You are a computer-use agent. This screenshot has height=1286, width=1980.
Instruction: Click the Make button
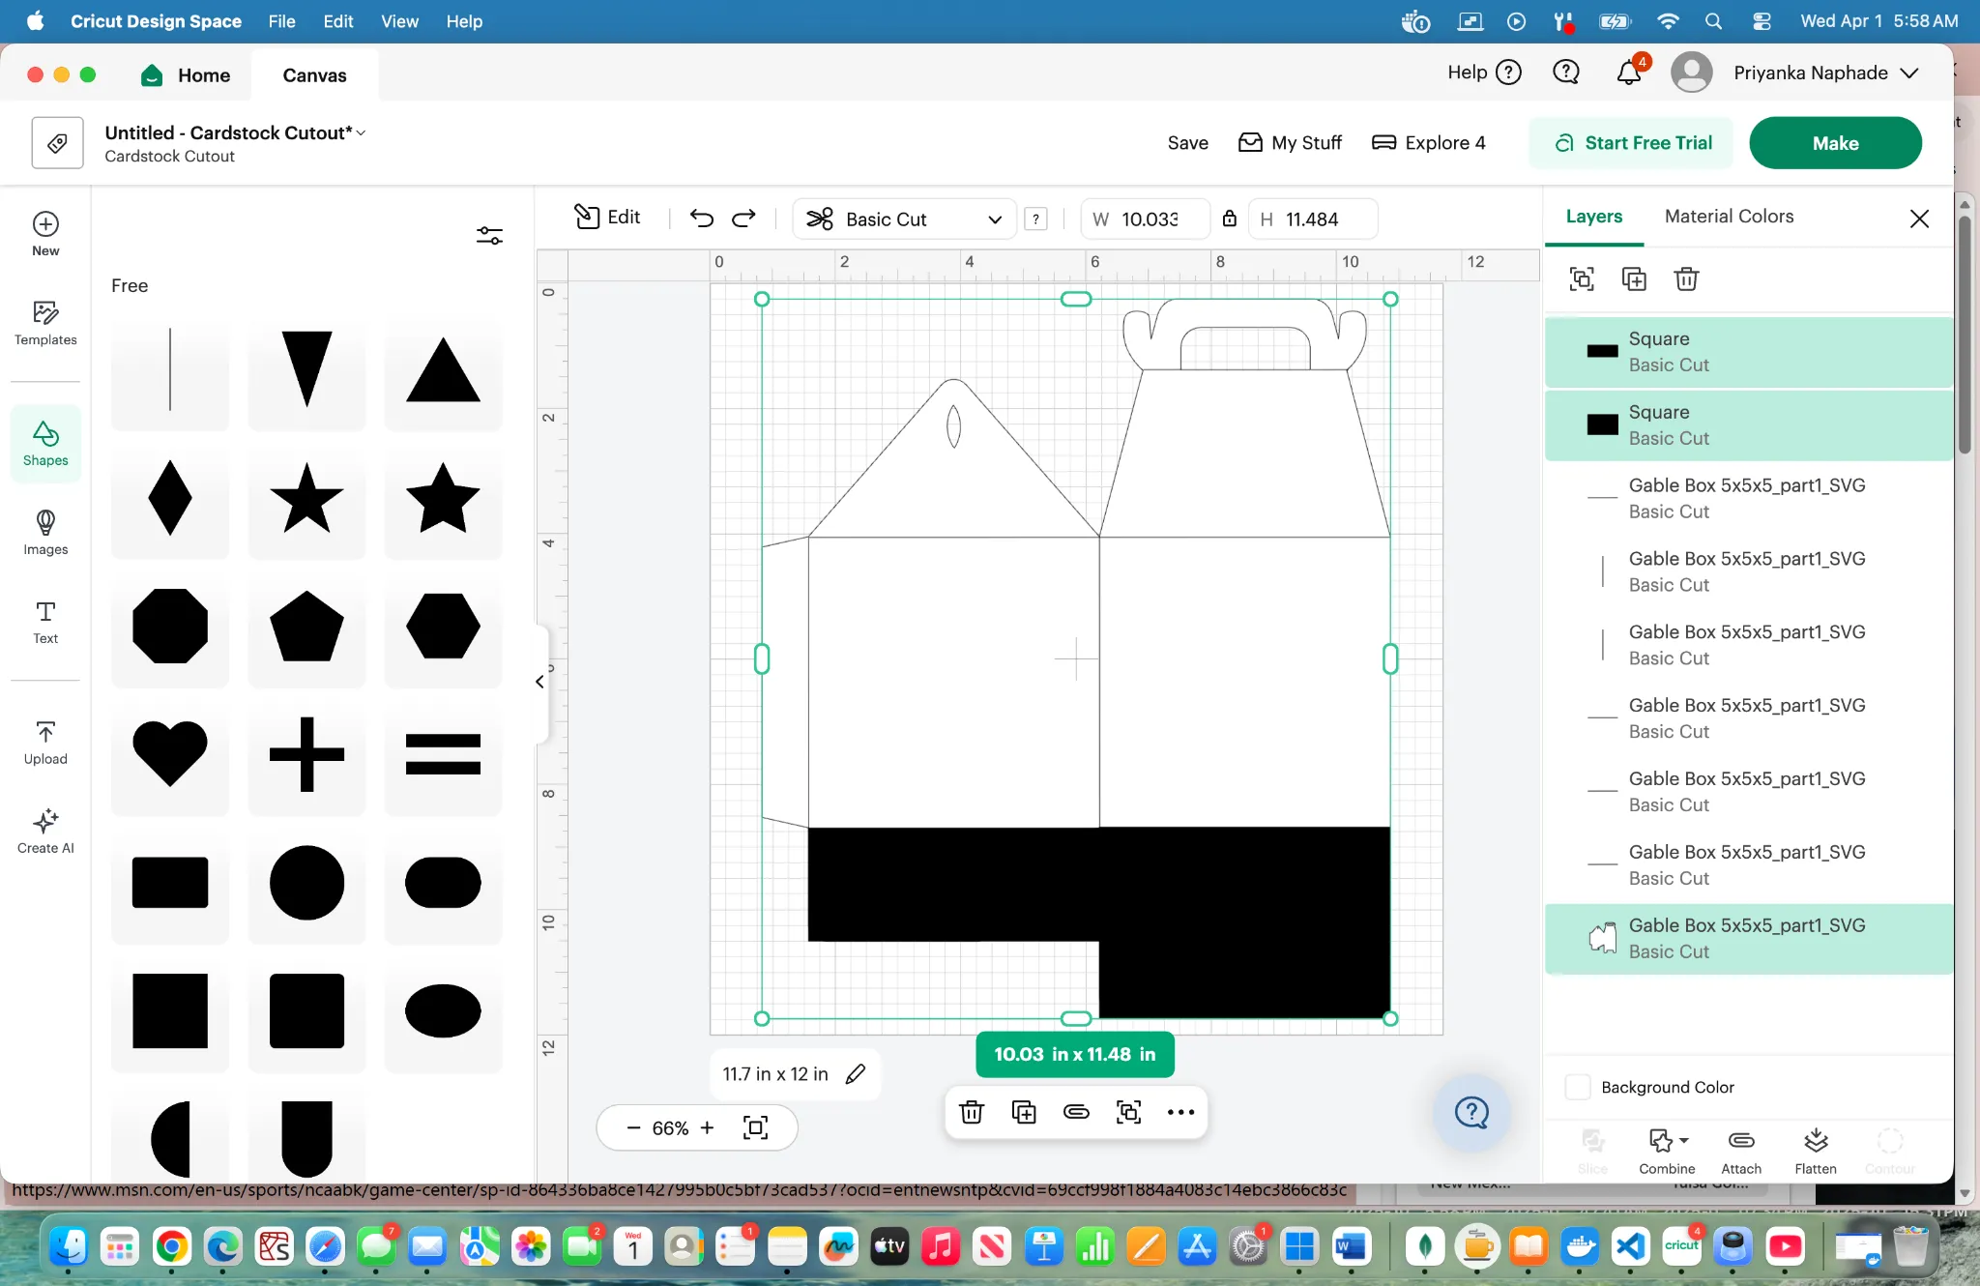[x=1835, y=143]
